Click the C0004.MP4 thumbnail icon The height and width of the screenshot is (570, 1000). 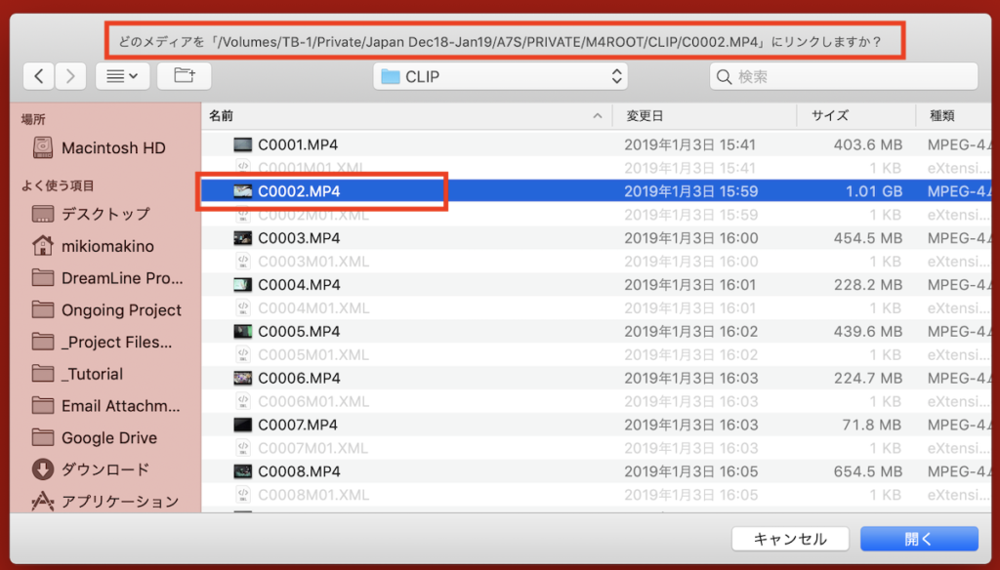pos(242,284)
